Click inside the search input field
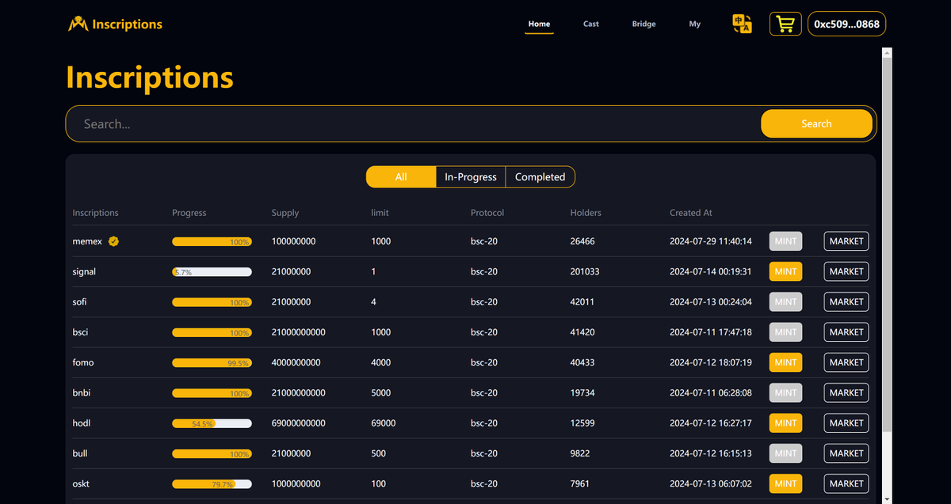The image size is (951, 504). tap(317, 123)
